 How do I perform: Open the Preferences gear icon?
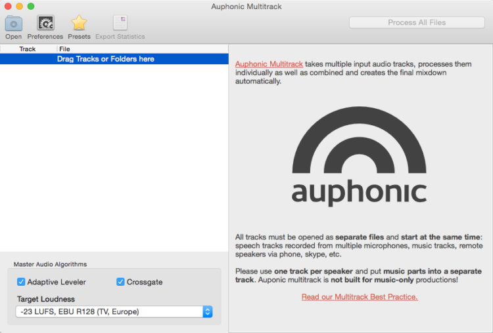pyautogui.click(x=45, y=23)
